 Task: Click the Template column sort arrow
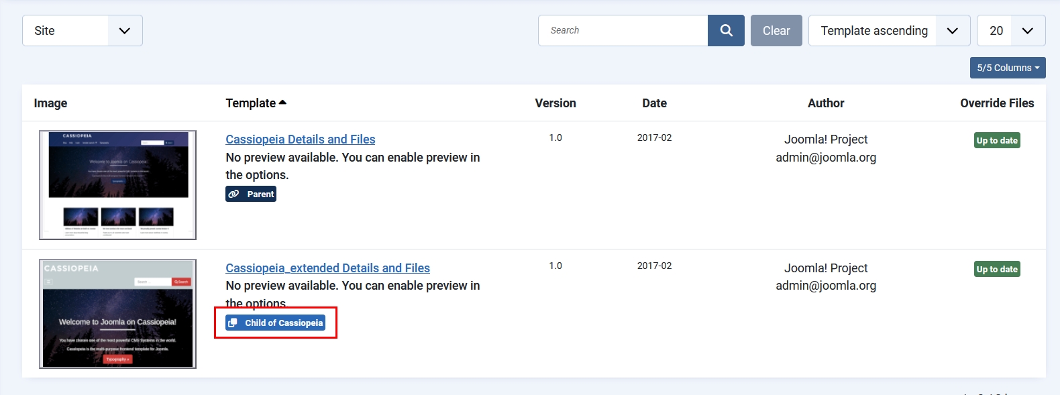click(282, 103)
